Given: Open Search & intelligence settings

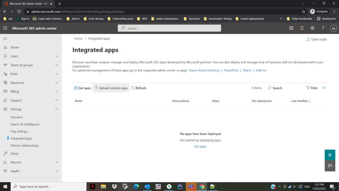Looking at the screenshot, I should (x=25, y=124).
